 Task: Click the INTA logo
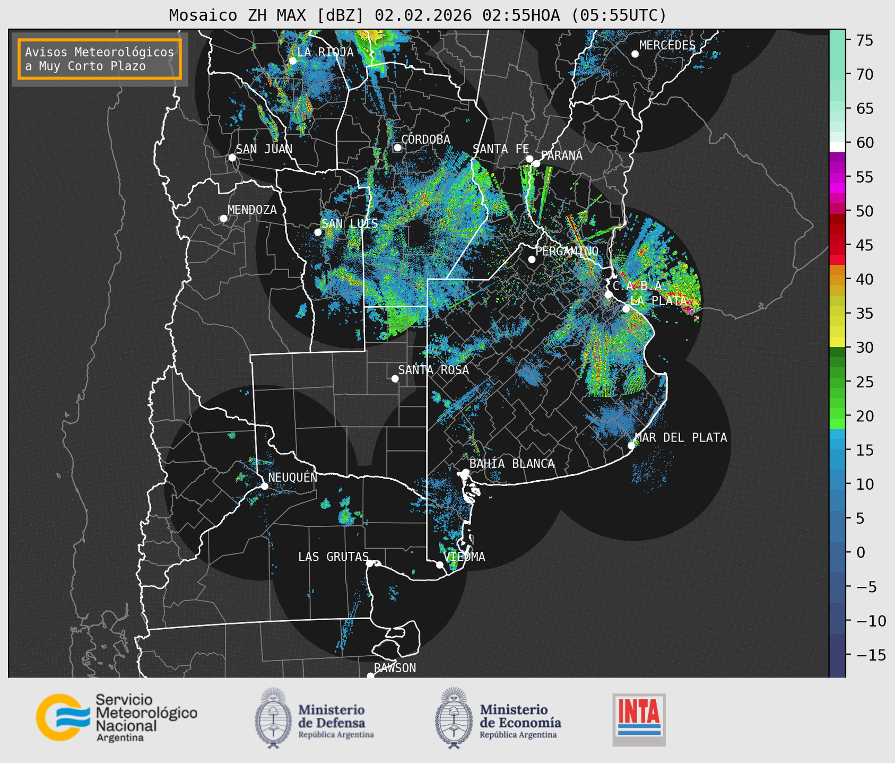[639, 719]
